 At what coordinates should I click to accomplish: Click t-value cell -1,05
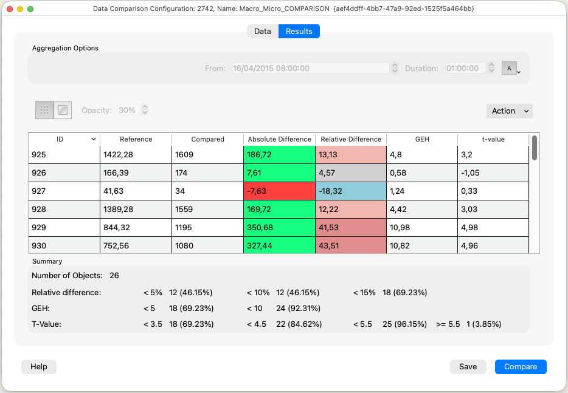point(493,173)
